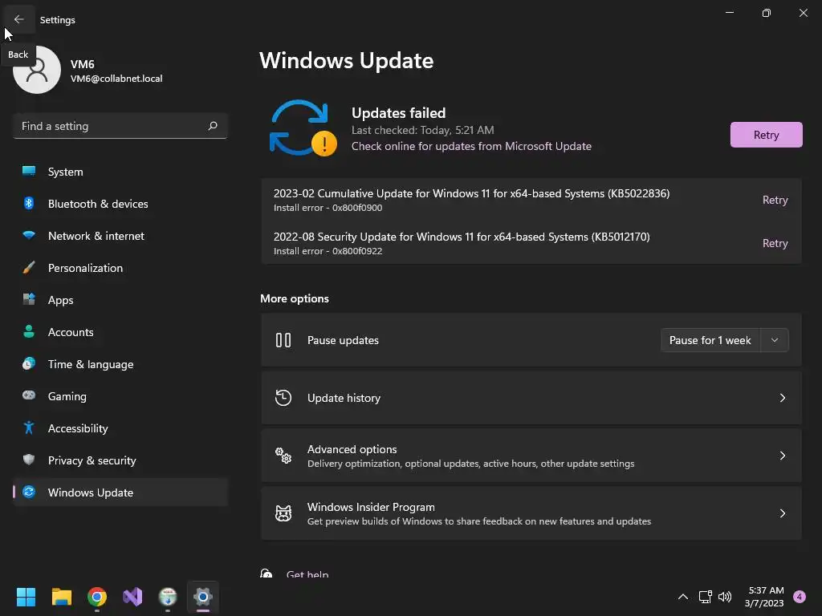Open File Explorer from taskbar
Viewport: 822px width, 616px height.
click(61, 597)
